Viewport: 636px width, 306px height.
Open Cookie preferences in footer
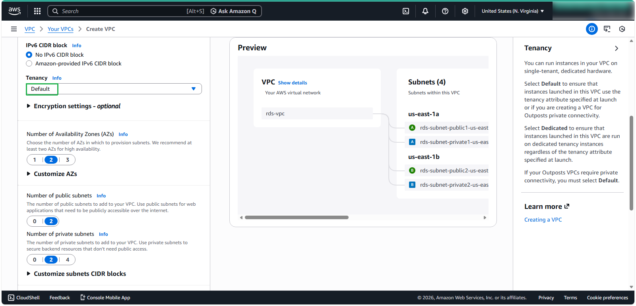coord(607,298)
